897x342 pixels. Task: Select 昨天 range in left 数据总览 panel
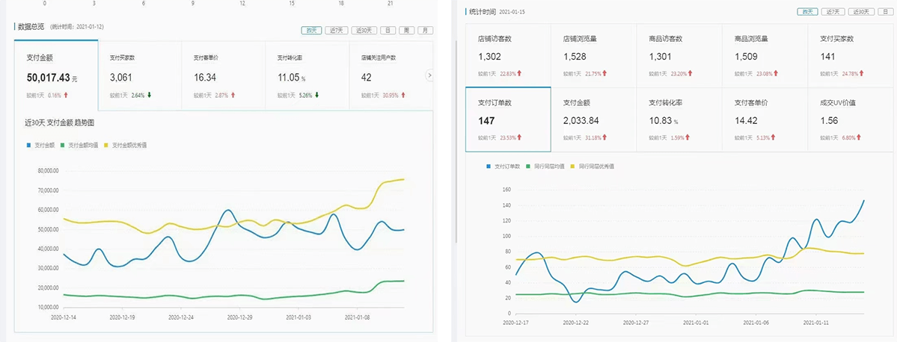point(311,31)
